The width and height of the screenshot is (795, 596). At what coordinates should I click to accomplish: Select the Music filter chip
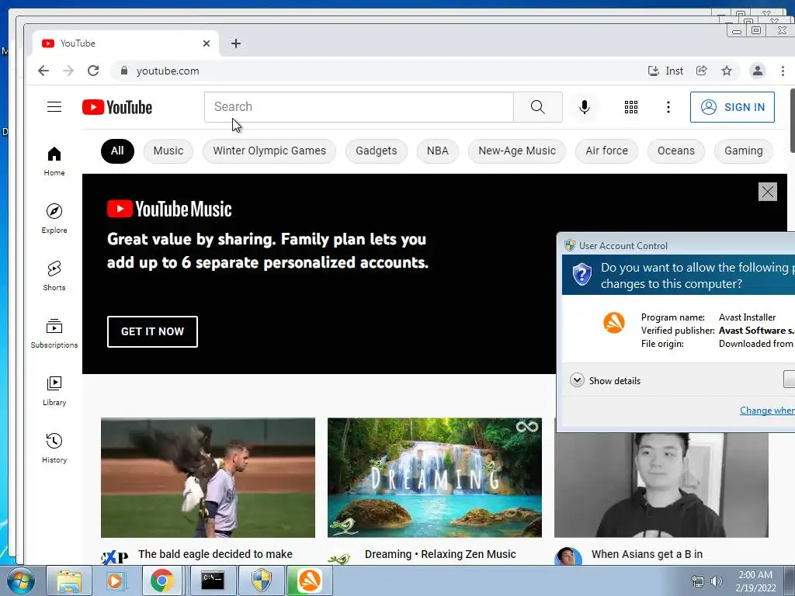(168, 151)
